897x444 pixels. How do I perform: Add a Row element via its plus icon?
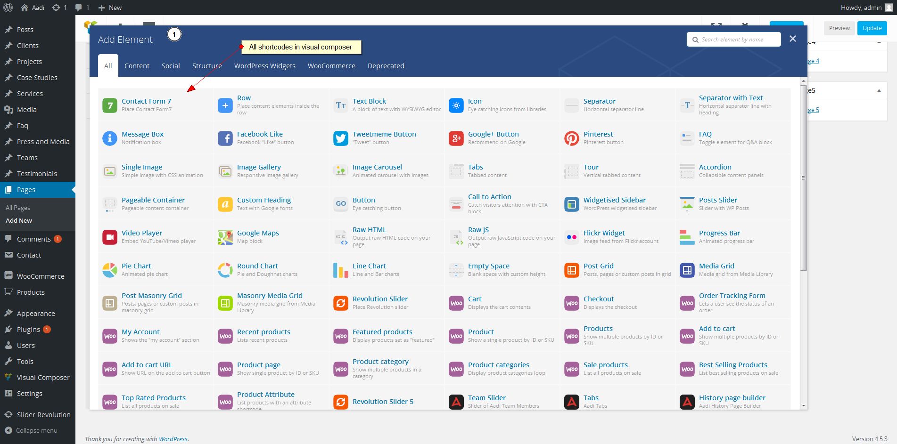[225, 105]
